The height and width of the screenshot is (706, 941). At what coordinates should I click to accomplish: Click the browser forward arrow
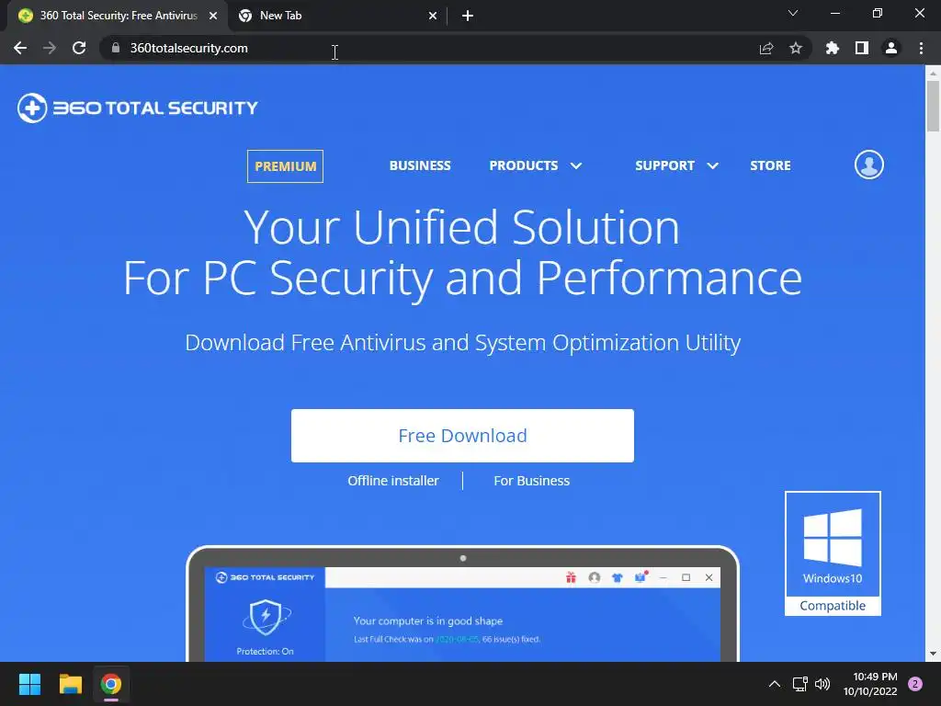click(50, 48)
